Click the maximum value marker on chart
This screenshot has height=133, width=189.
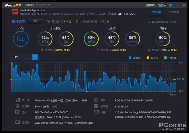(x=11, y=63)
